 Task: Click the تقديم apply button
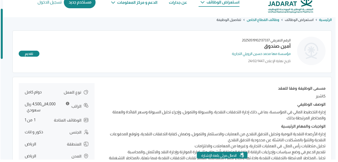coord(29,54)
